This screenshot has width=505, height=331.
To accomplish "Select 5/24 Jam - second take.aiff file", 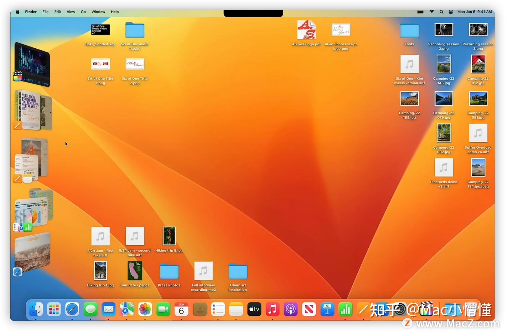I will [x=135, y=242].
